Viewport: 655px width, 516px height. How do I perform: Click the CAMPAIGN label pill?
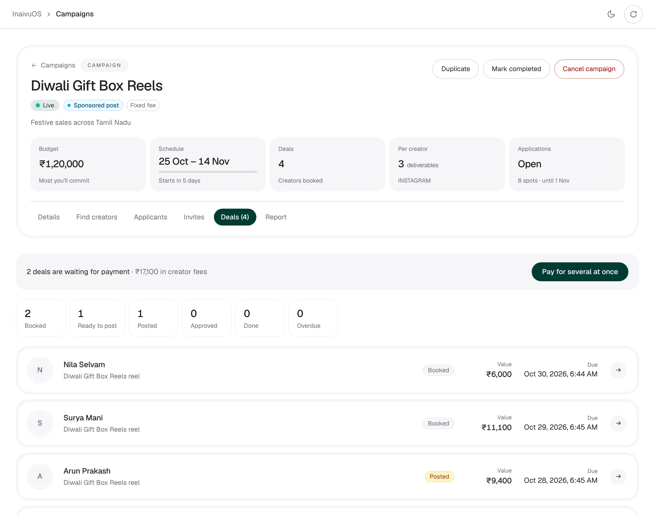pos(104,65)
